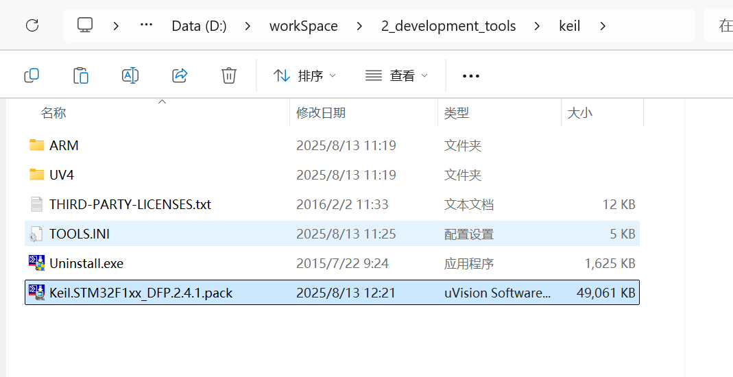Click the Rename toolbar icon
The image size is (733, 377).
click(x=130, y=75)
